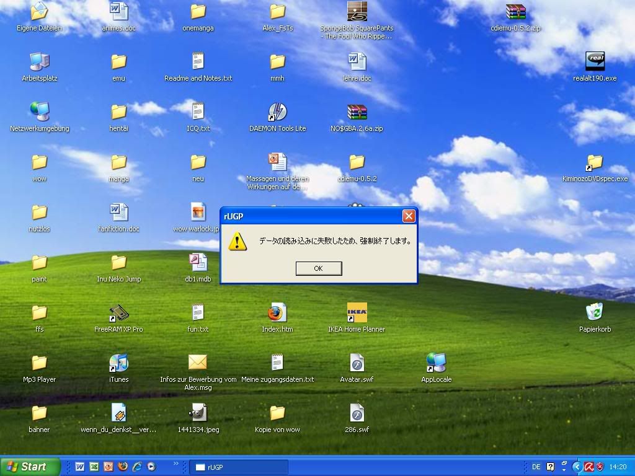Launch Internet Explorer from the quick launch bar
This screenshot has width=635, height=476.
click(x=137, y=467)
